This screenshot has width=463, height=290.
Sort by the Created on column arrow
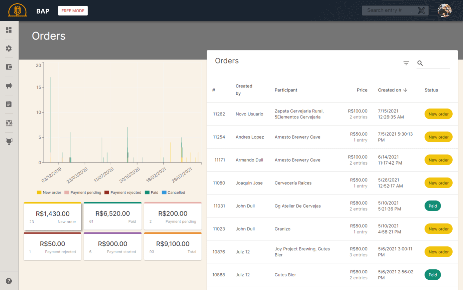point(405,90)
